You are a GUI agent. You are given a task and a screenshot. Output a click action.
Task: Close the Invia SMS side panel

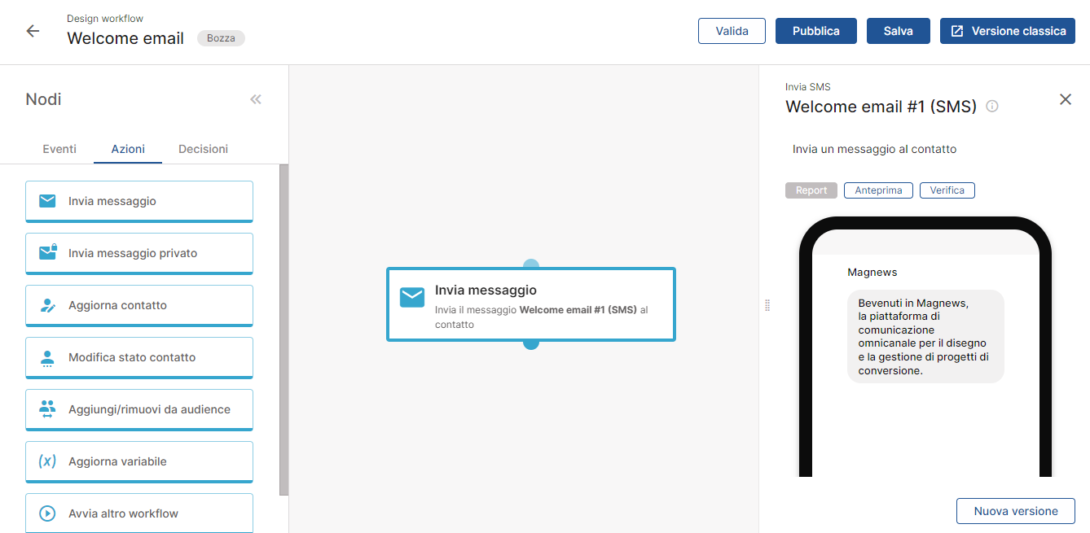click(1065, 99)
